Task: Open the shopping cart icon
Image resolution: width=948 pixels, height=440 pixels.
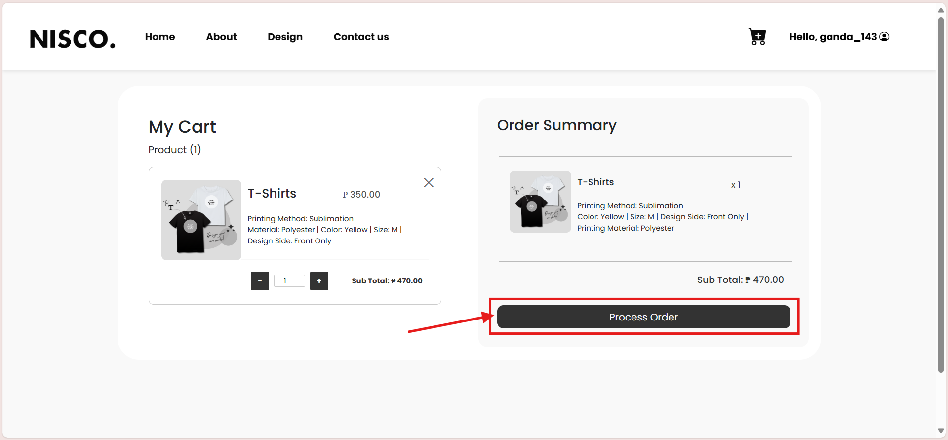Action: [757, 37]
